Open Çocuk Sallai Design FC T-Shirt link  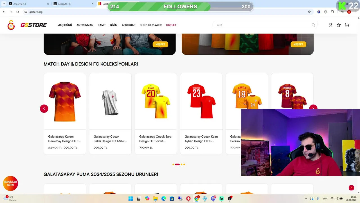tap(110, 139)
